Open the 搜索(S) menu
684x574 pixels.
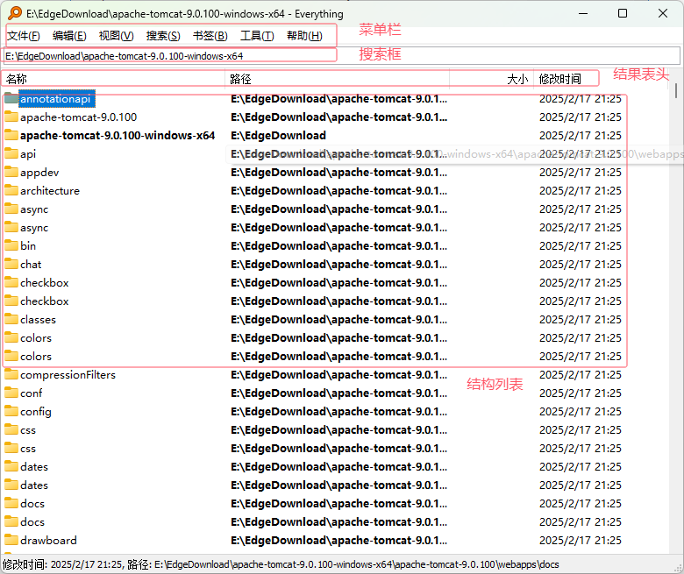coord(163,36)
